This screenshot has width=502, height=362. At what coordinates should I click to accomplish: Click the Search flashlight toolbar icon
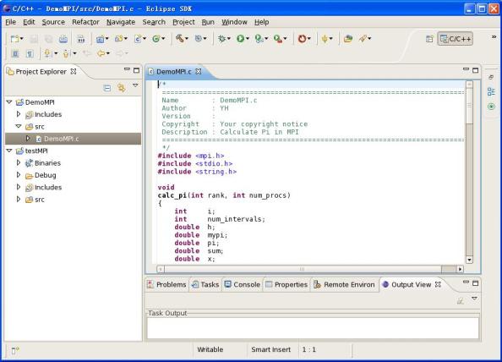tap(363, 39)
